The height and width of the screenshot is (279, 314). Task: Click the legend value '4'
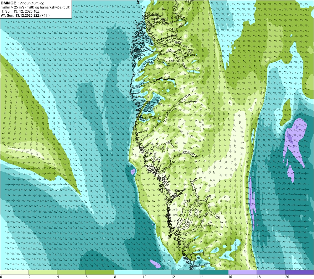point(58,277)
